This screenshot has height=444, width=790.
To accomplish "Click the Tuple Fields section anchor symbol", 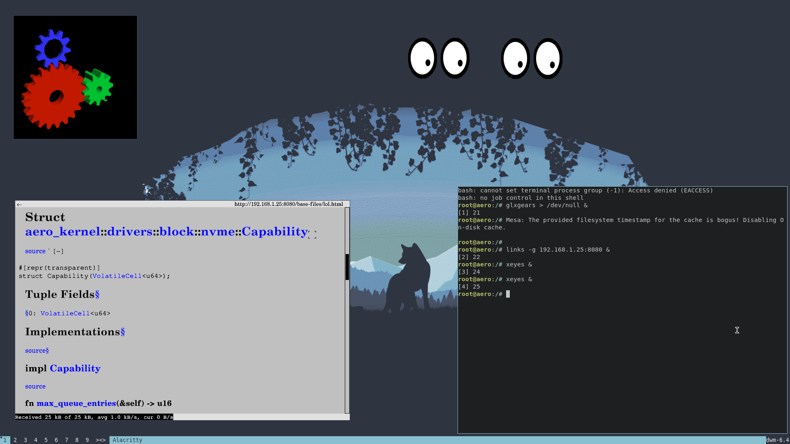I will click(x=97, y=294).
